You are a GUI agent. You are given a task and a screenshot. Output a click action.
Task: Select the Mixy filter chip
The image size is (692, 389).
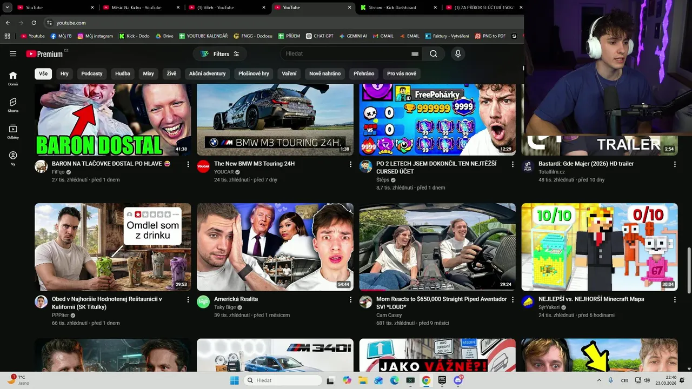click(x=148, y=73)
